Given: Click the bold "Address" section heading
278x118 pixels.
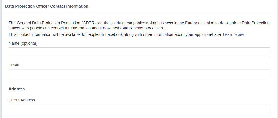Looking at the screenshot, I should click(17, 89).
